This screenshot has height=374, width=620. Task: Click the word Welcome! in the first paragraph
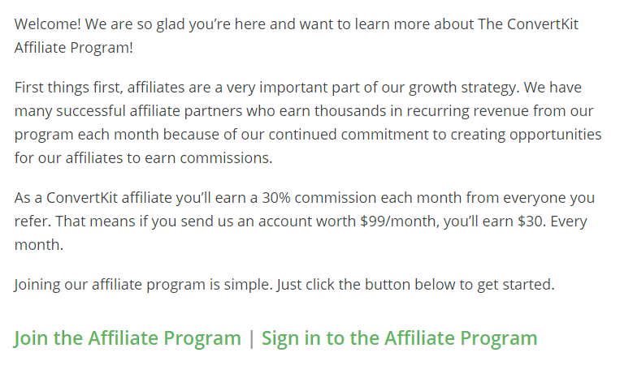click(48, 24)
